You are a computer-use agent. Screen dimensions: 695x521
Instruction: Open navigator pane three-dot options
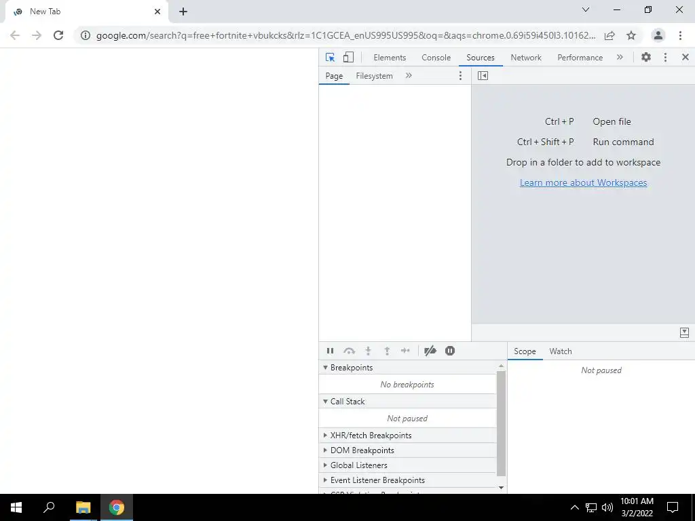(460, 76)
